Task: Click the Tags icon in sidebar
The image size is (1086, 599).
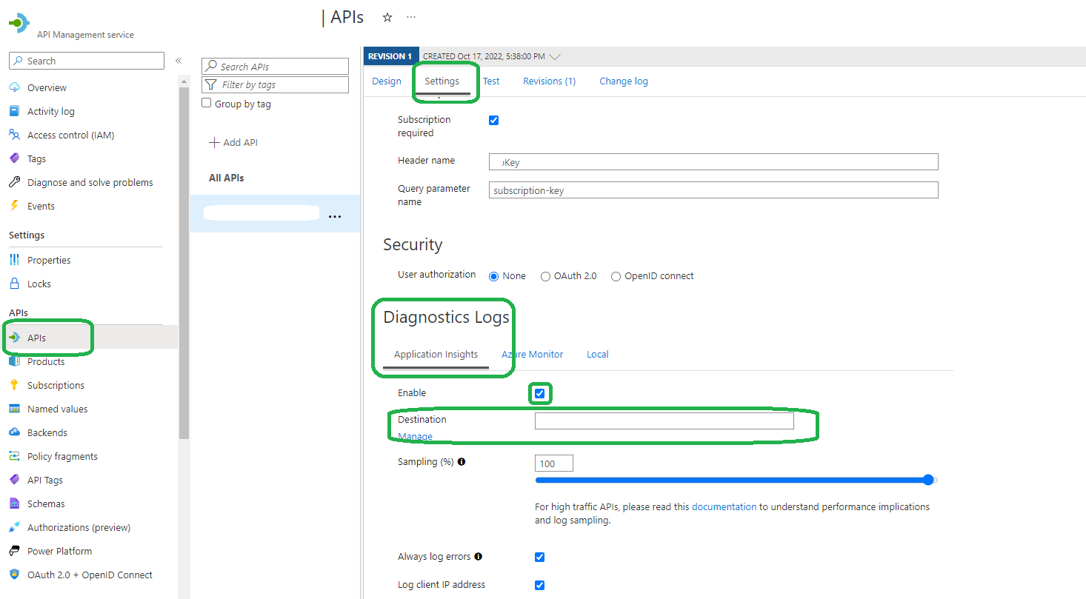Action: [x=14, y=158]
